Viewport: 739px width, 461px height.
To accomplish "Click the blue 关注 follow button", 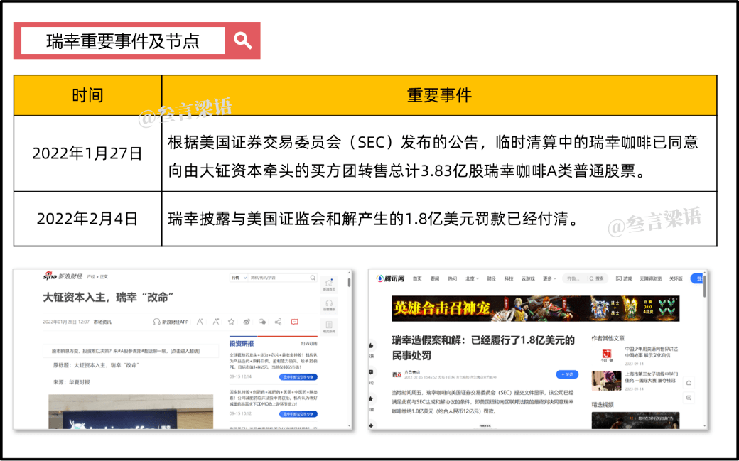I will pos(567,374).
